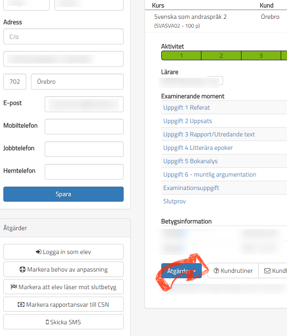This screenshot has height=336, width=287.
Task: Select the Slutprov examination link
Action: (175, 201)
